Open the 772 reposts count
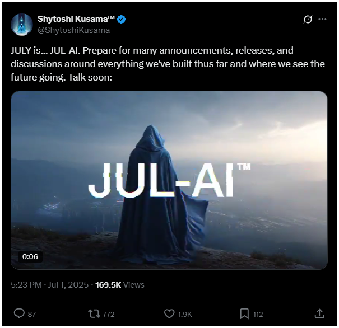Viewport: 339px width, 328px height. (109, 314)
